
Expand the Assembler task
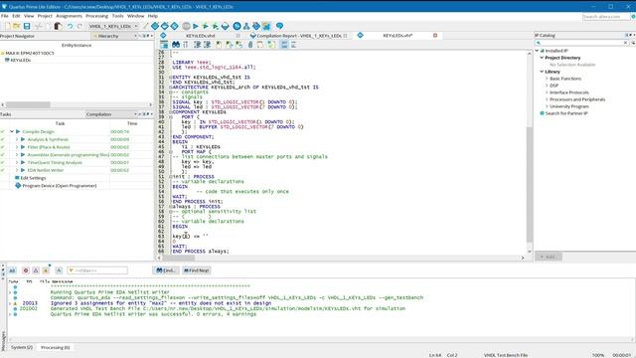17,155
